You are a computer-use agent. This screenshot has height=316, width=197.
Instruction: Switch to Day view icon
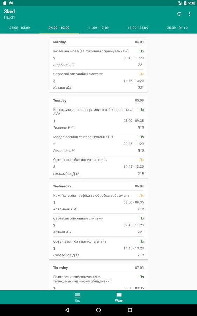pyautogui.click(x=77, y=297)
